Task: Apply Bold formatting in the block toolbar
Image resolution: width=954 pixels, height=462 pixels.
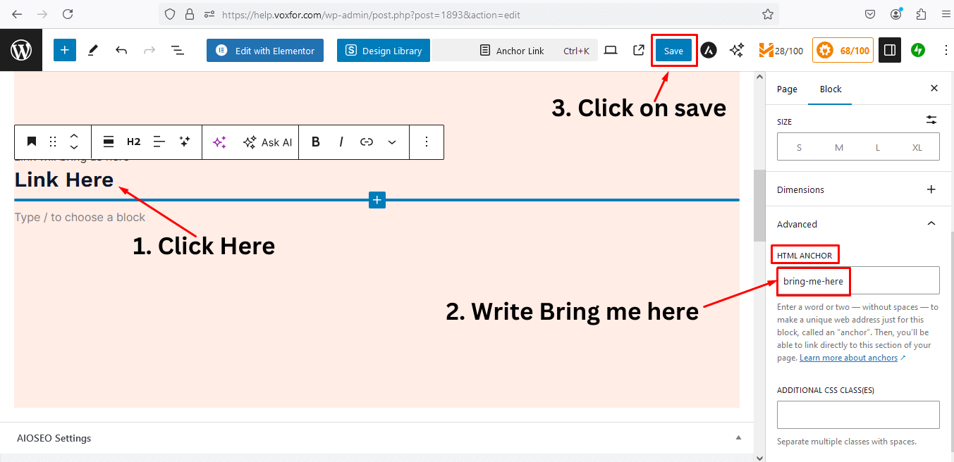Action: 315,142
